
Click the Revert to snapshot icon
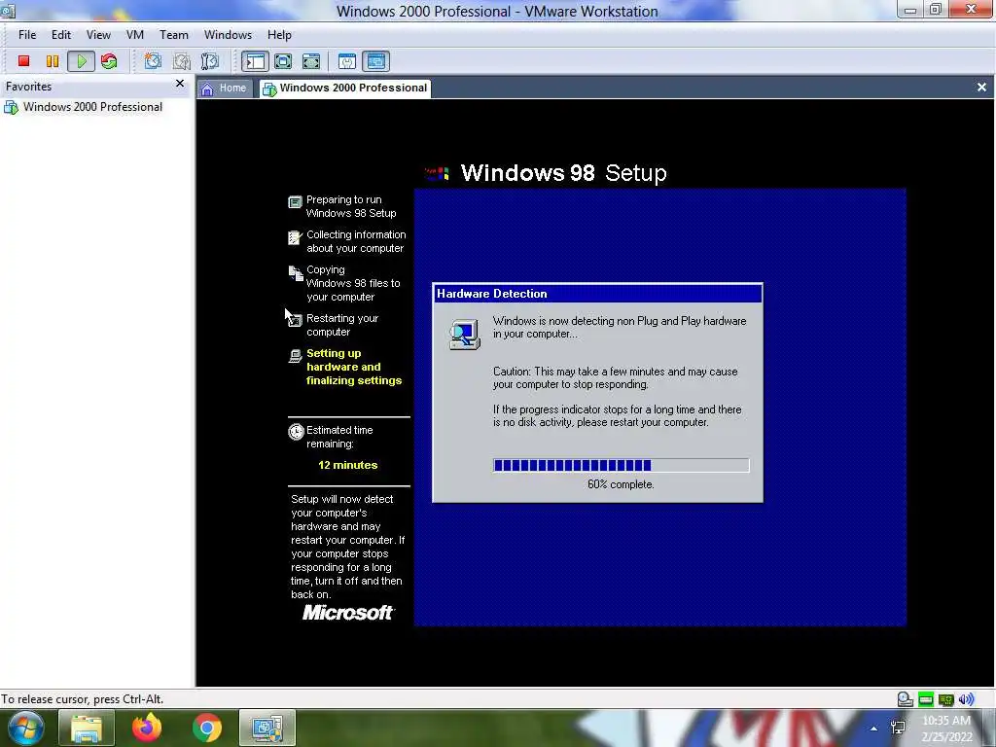point(181,61)
